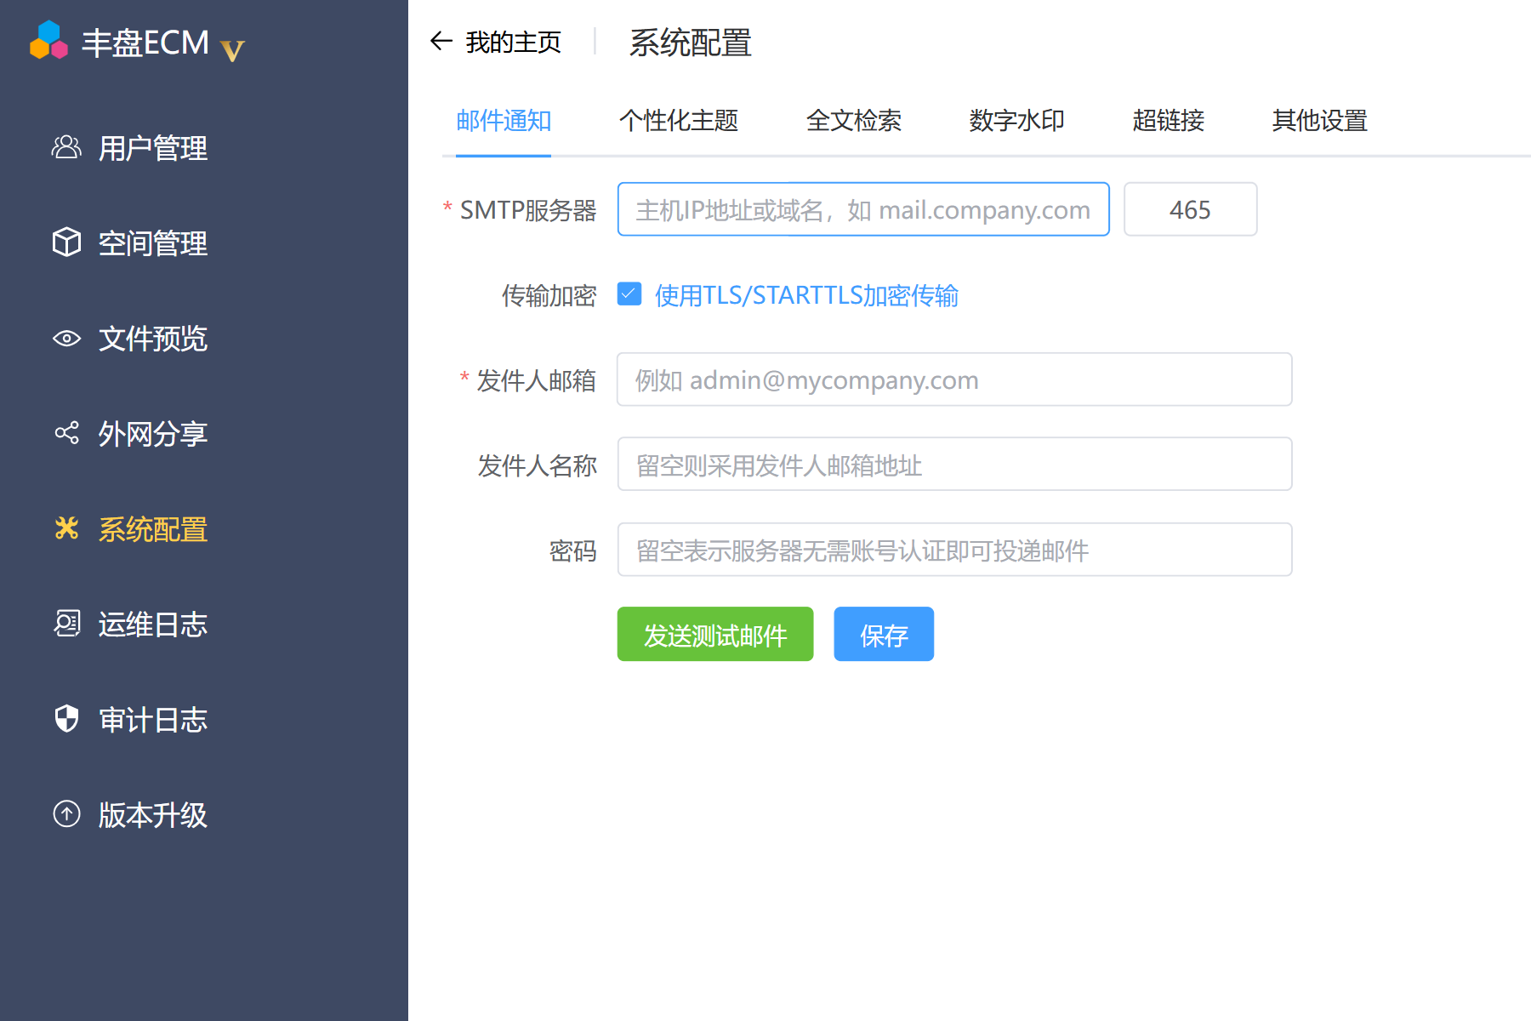Switch to the 全文检索 tab
Screen dimensions: 1531x1021
854,121
